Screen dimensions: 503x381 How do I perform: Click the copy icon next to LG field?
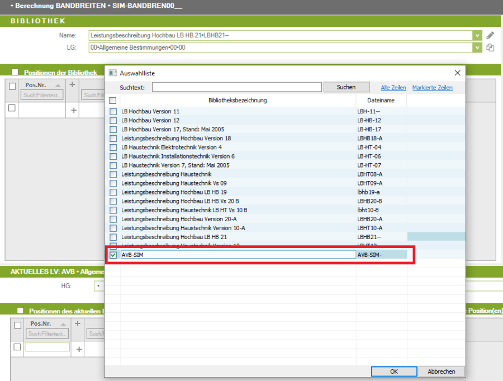point(490,48)
